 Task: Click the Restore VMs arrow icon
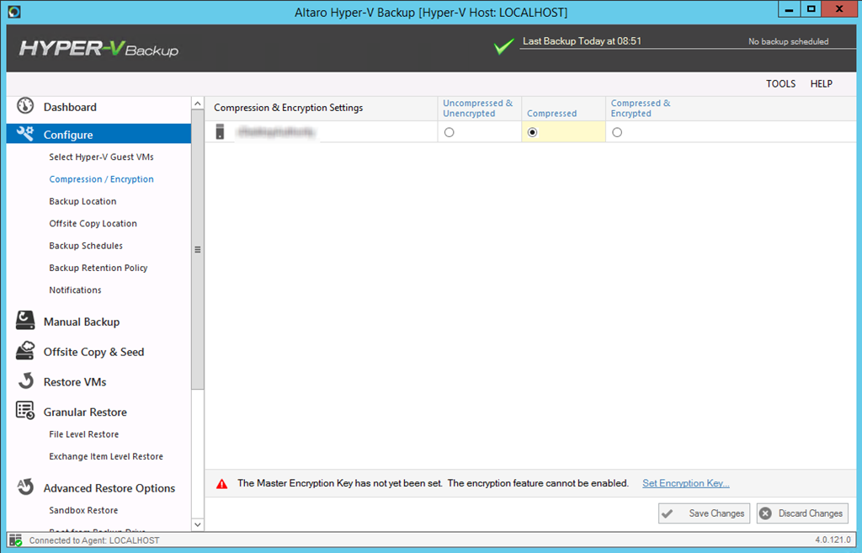point(26,380)
